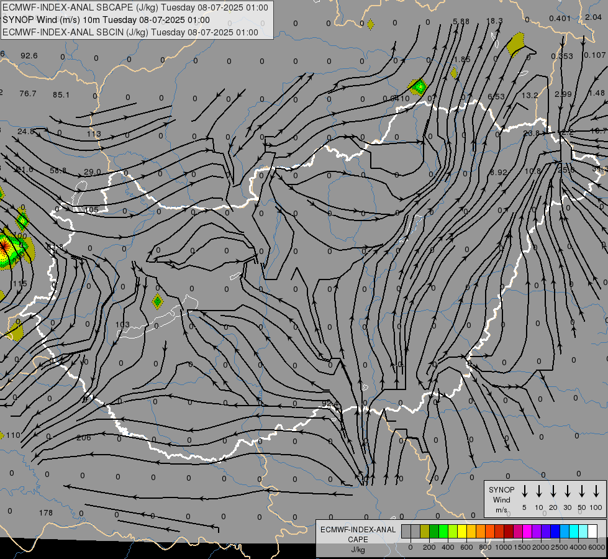This screenshot has height=559, width=608.
Task: Click the 4000 label on CAPE scale
Action: [579, 547]
